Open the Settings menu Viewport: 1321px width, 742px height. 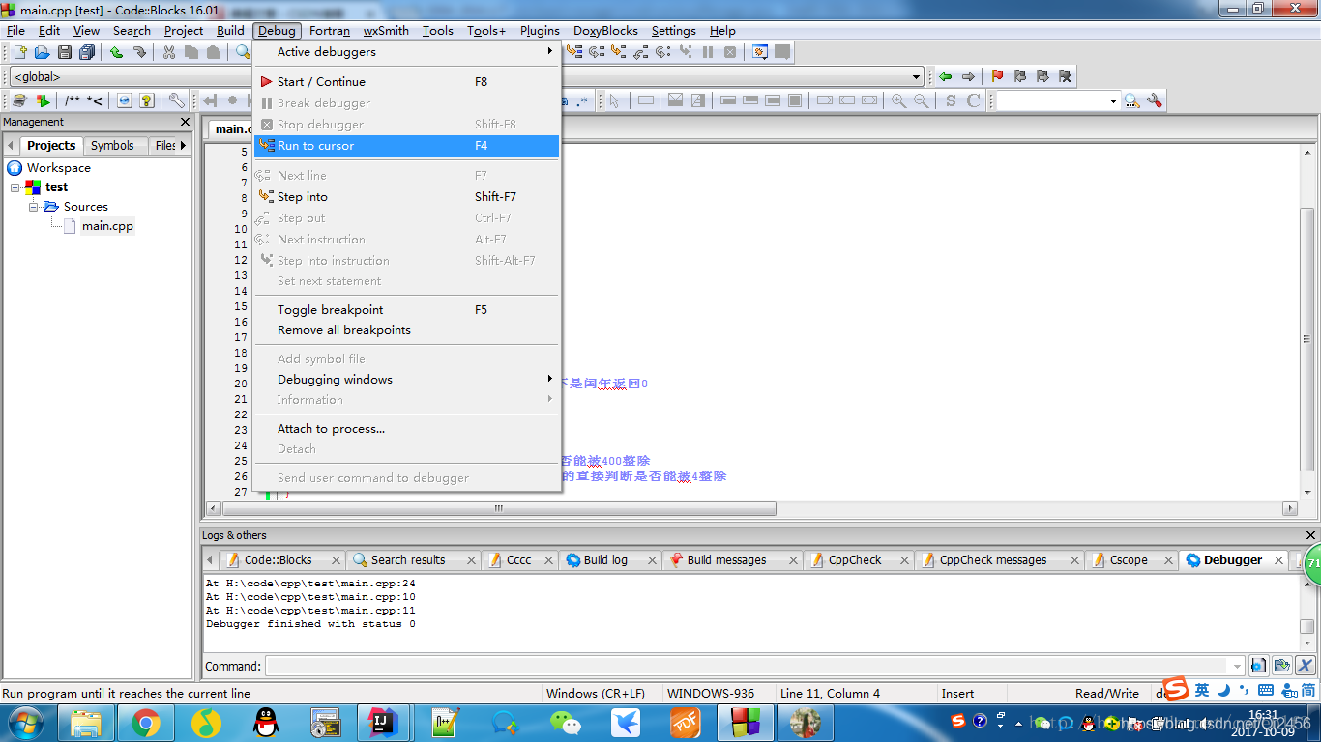tap(673, 31)
